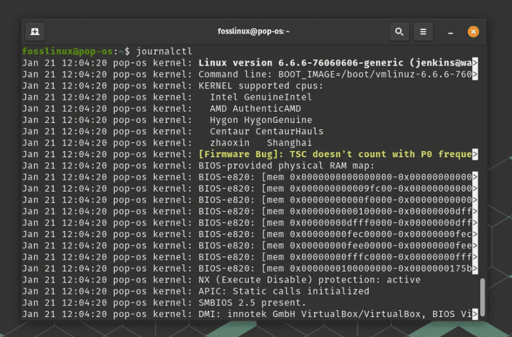Click the SMBIOS 2.5 present line
Viewport: 512px width, 337px height.
(x=252, y=302)
